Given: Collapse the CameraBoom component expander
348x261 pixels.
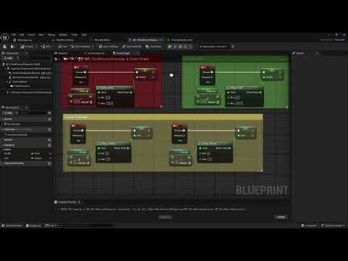Looking at the screenshot, I should pos(7,82).
